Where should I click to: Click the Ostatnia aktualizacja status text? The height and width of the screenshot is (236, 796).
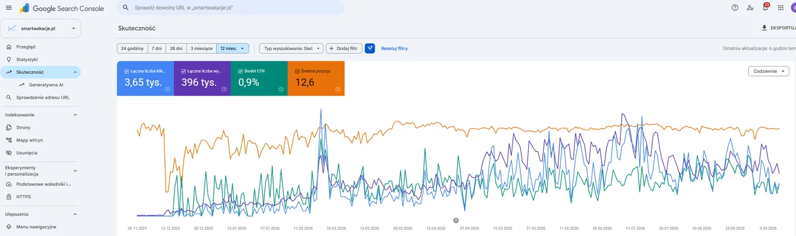click(759, 48)
